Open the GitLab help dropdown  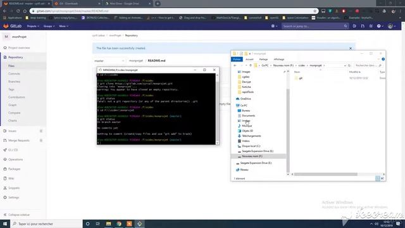point(380,26)
